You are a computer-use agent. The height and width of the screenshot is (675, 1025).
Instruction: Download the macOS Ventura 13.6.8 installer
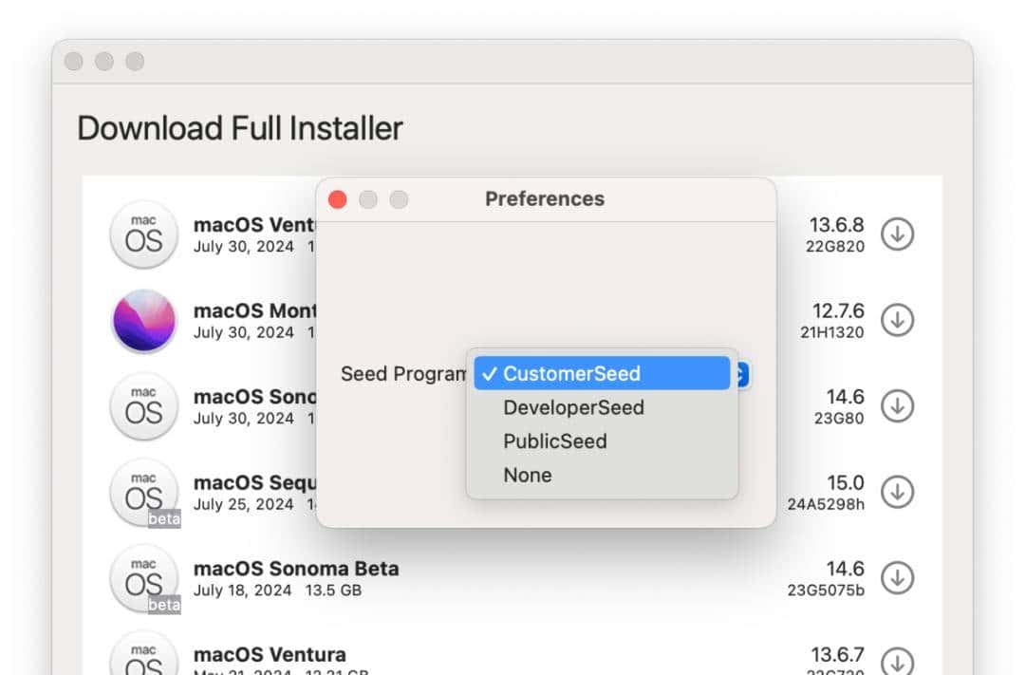pyautogui.click(x=898, y=234)
